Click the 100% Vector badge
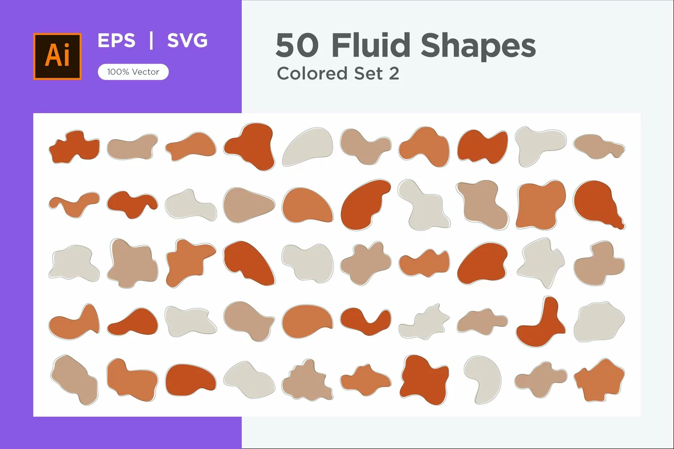 coord(133,72)
